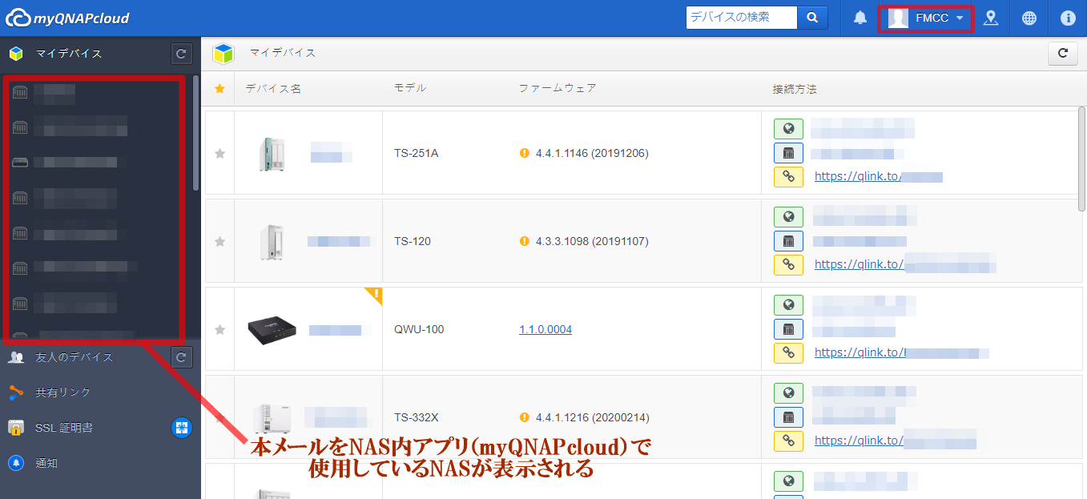This screenshot has width=1087, height=499.
Task: Refresh the friends' devices list
Action: tap(182, 357)
